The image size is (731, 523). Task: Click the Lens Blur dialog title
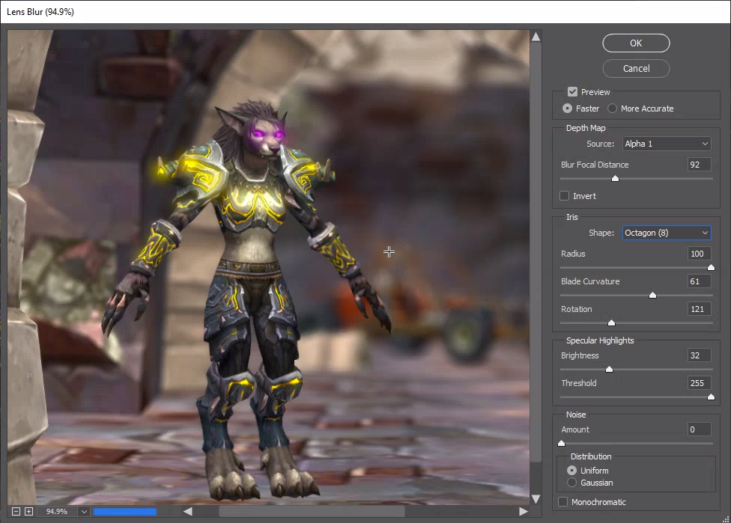[x=40, y=12]
